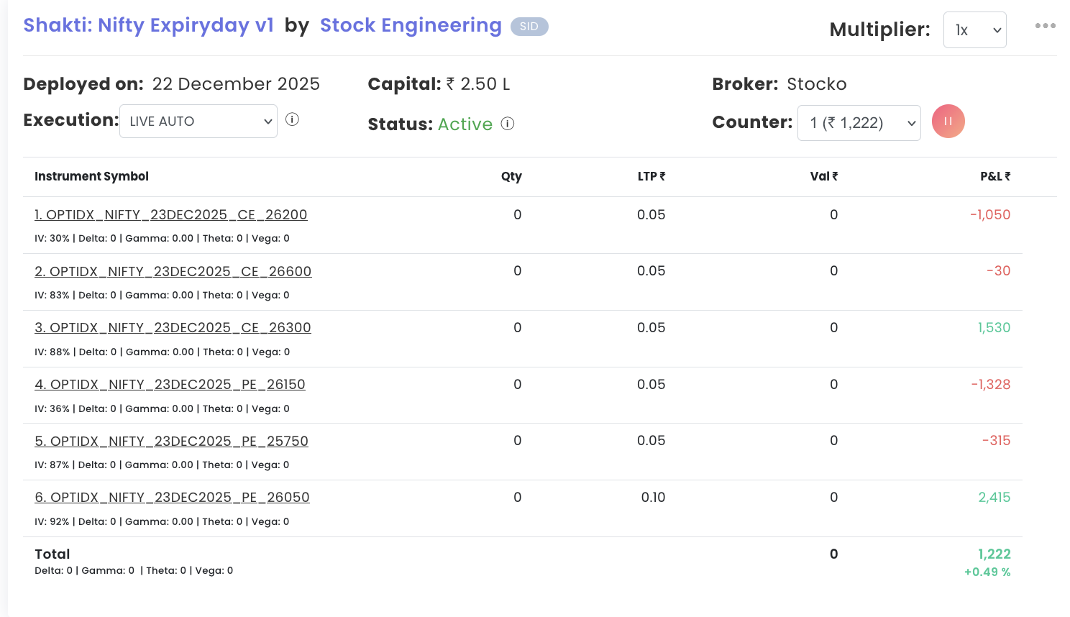Open instrument NIFTY 23DEC2025 CE 26600
The image size is (1070, 617).
click(x=173, y=272)
